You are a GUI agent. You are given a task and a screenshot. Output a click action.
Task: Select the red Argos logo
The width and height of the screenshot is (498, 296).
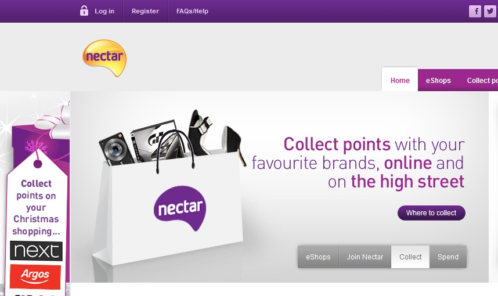35,276
